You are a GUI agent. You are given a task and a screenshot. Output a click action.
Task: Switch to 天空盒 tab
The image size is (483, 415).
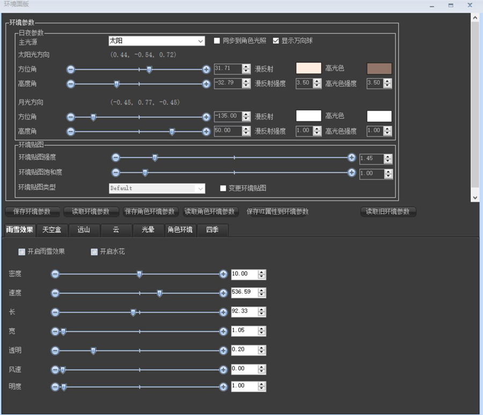point(52,230)
